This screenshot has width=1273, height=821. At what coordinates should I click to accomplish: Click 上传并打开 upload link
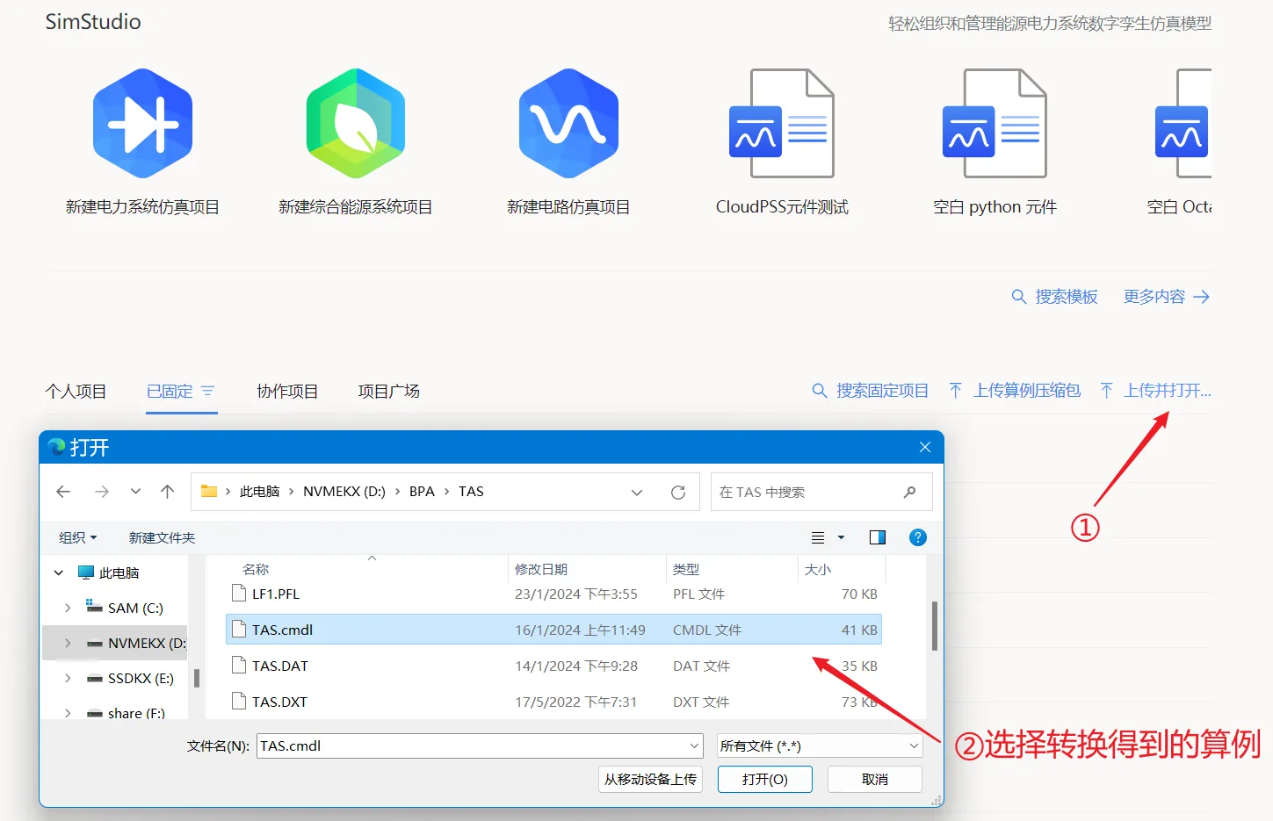click(1155, 391)
